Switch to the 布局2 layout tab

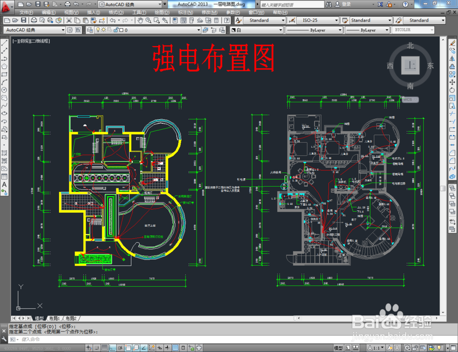coord(71,318)
